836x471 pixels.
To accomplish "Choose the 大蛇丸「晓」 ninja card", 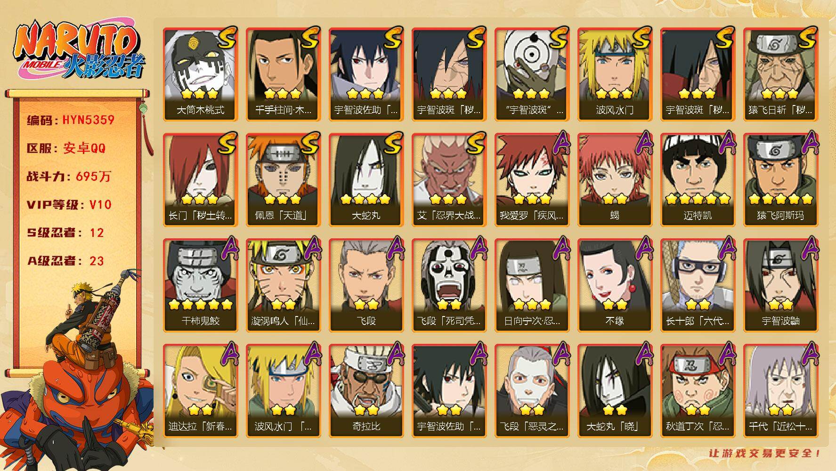I will coord(615,391).
